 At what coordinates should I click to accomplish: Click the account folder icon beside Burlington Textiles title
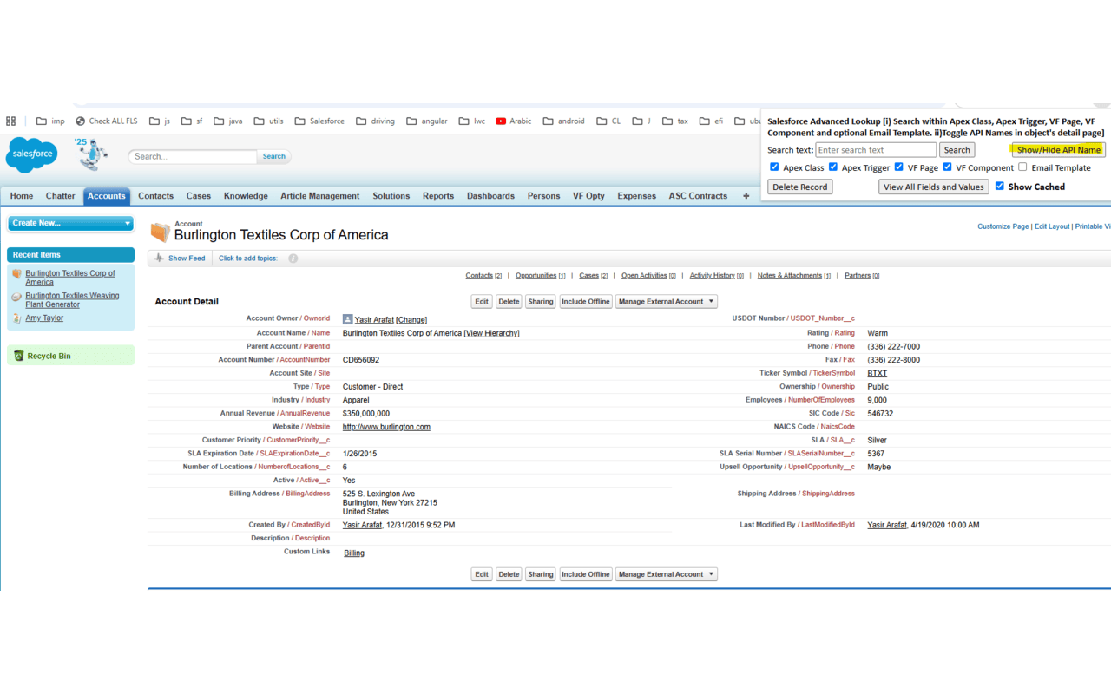coord(160,232)
